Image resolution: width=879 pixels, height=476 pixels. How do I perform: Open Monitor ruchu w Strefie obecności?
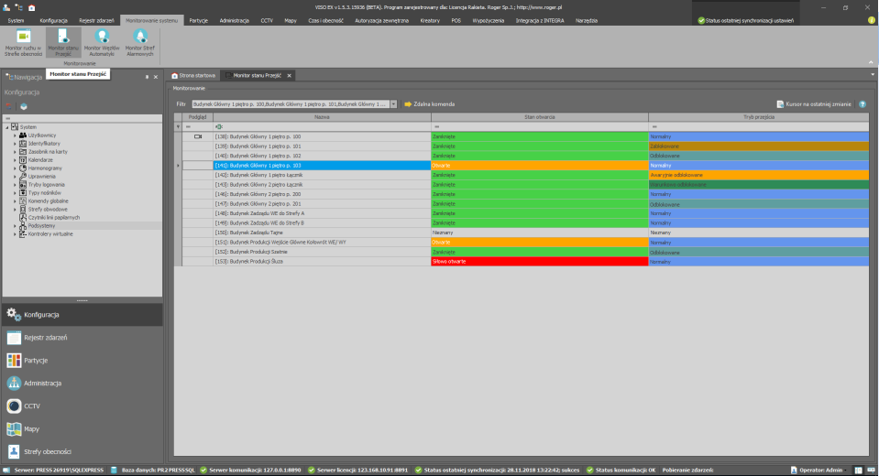[x=24, y=43]
